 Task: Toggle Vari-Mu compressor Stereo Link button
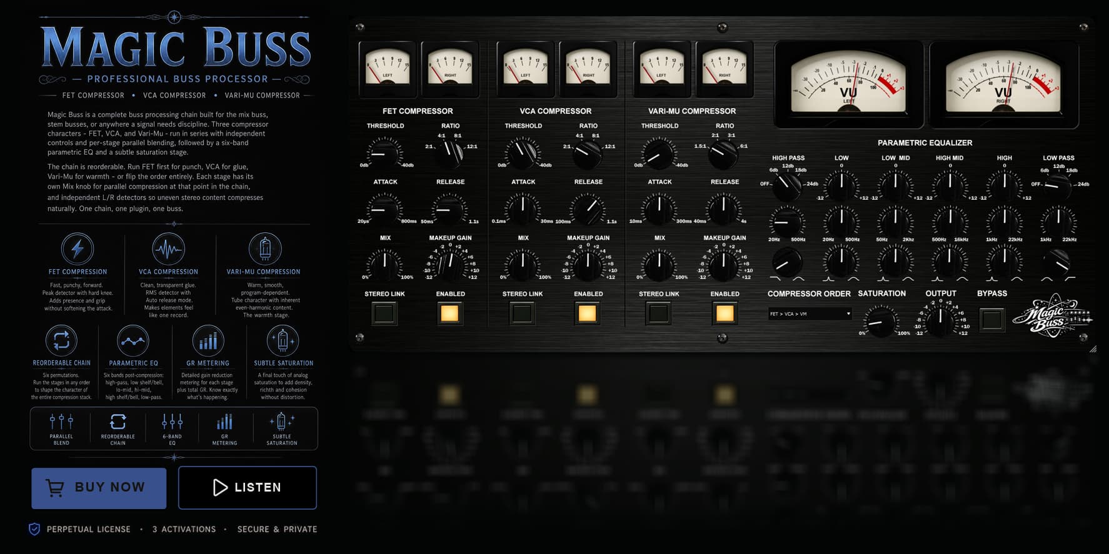[658, 313]
